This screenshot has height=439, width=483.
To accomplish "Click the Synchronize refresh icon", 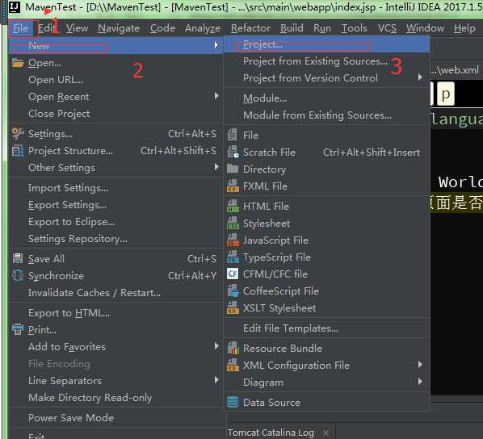I will (18, 275).
